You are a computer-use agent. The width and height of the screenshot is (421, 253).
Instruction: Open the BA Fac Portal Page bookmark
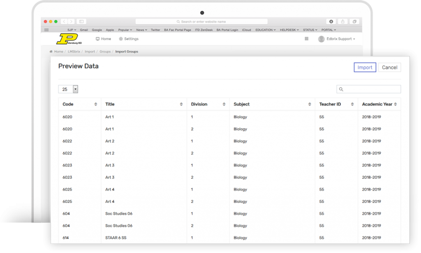[x=178, y=30]
